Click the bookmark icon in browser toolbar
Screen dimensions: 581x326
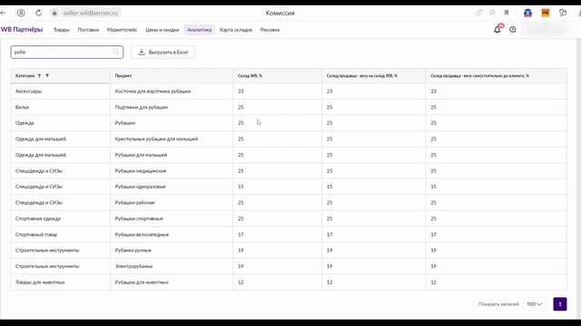click(x=507, y=13)
